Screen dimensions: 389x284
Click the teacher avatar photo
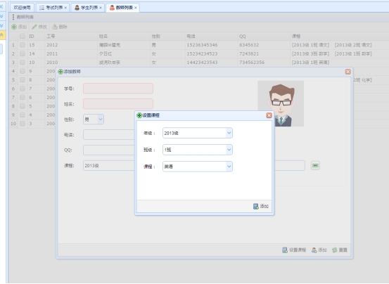click(x=281, y=103)
